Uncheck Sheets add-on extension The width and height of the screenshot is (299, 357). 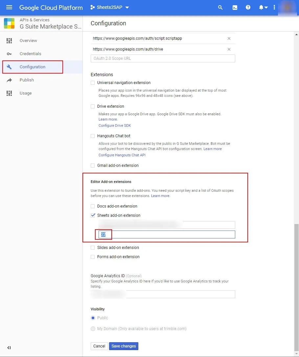93,215
